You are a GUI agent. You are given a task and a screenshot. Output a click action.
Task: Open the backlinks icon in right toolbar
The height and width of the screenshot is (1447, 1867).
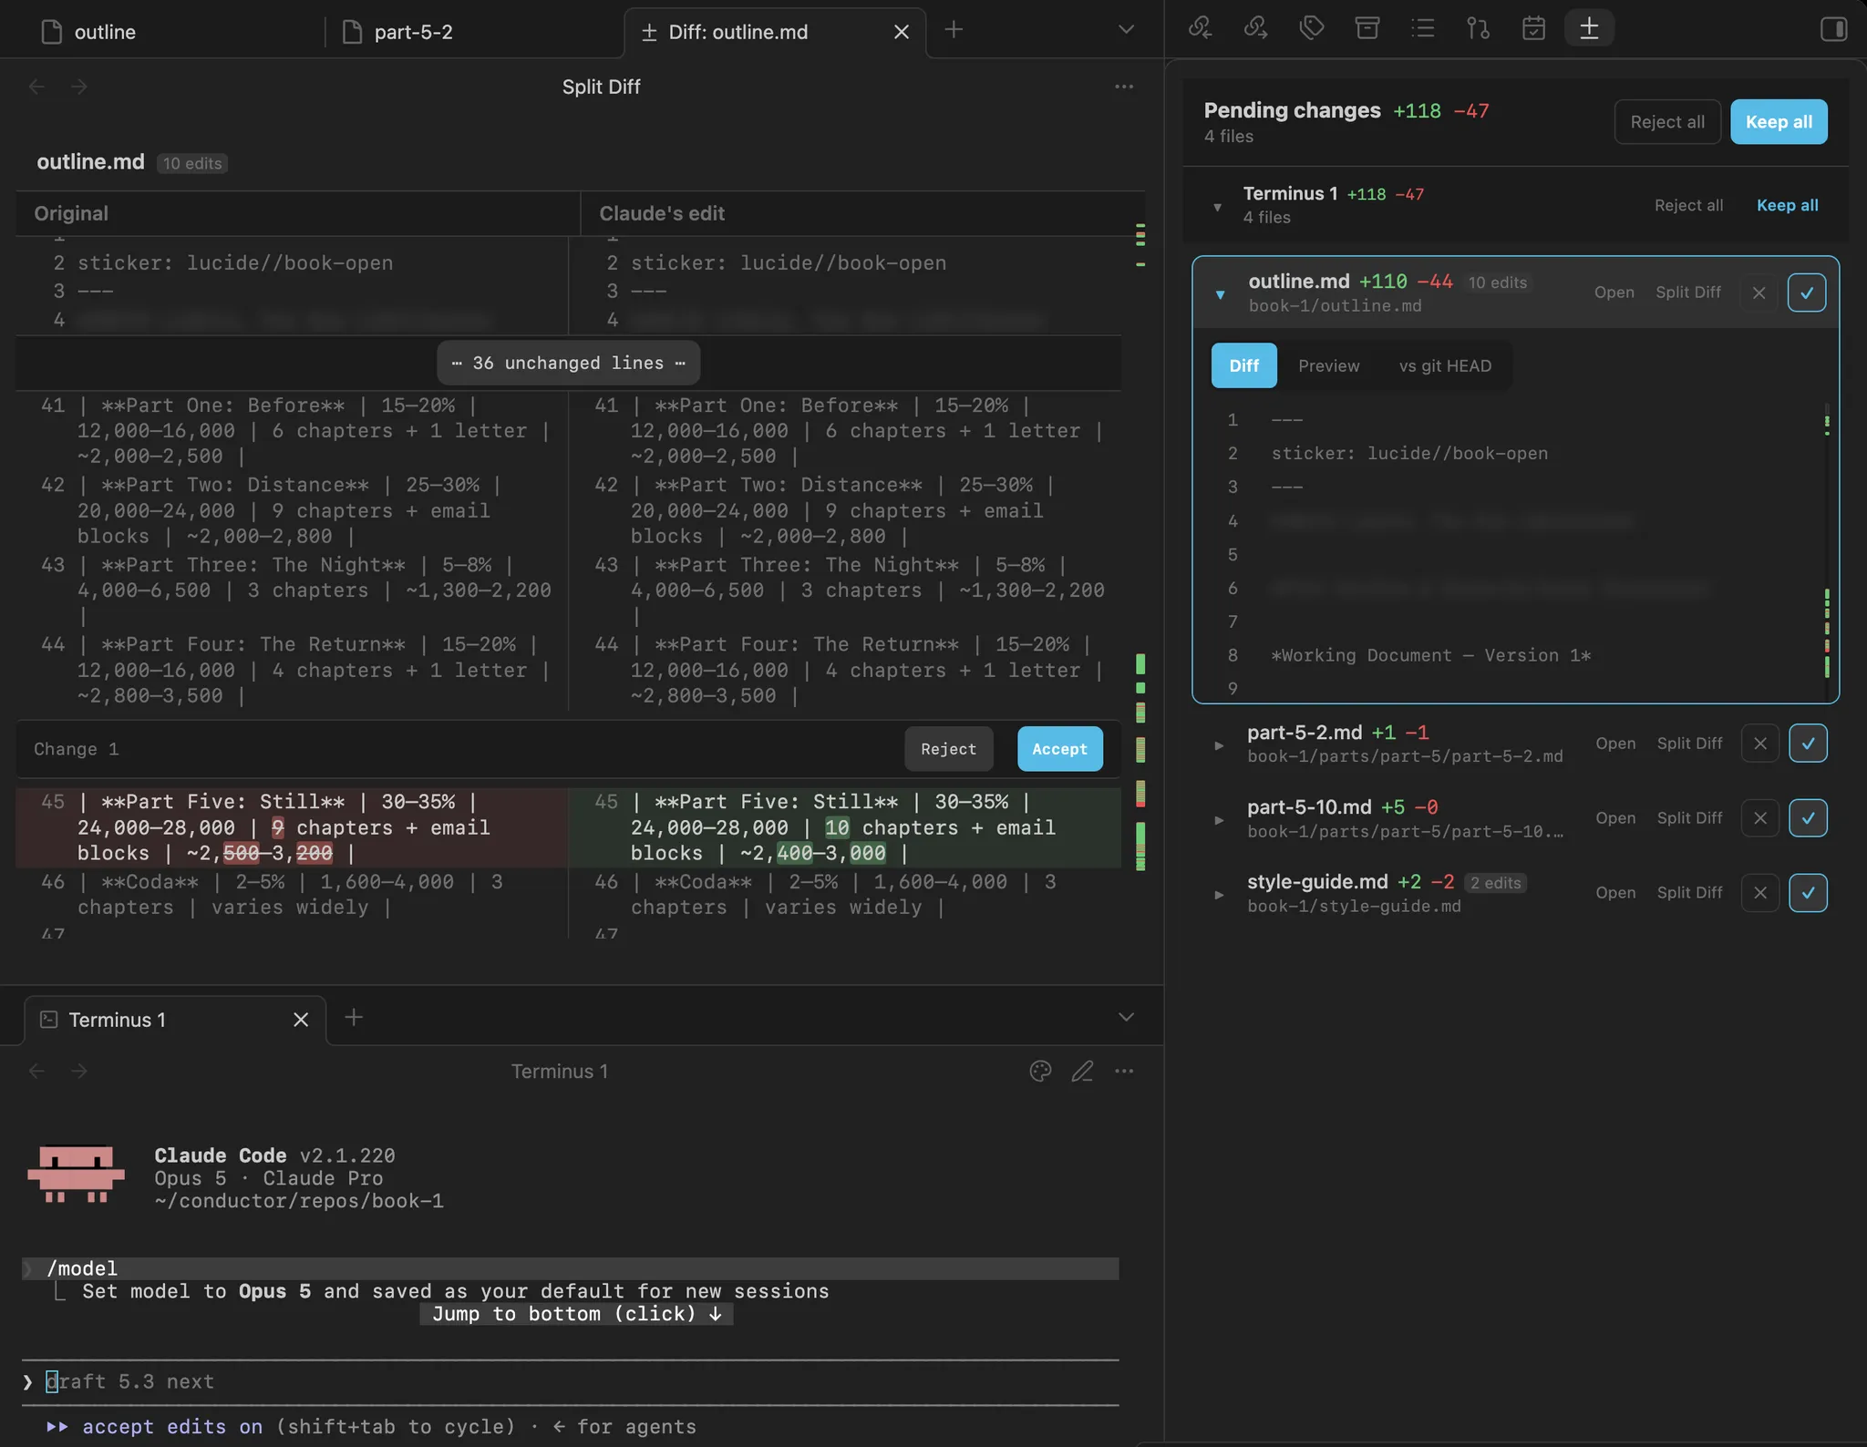click(x=1200, y=28)
